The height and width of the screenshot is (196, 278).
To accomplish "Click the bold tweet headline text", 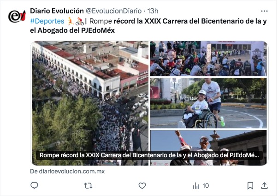I will point(148,26).
